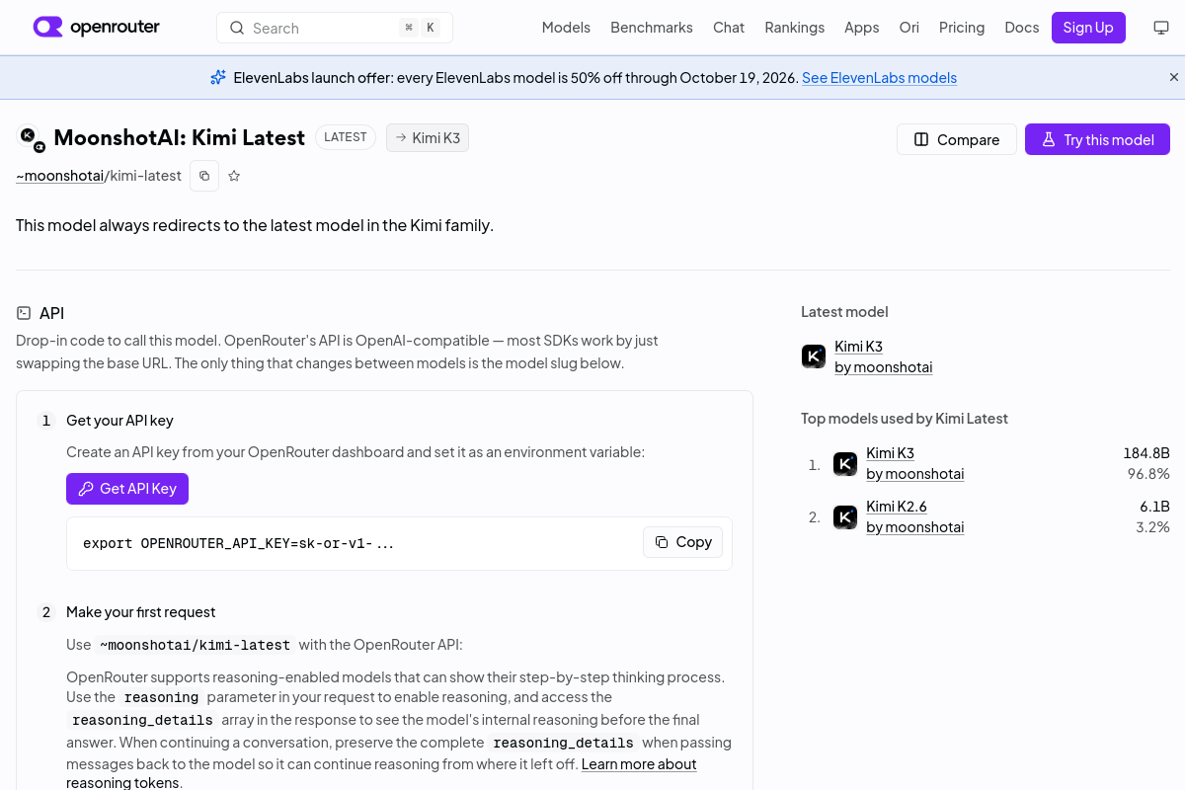Open Kimi K2.6 in top models list
Image resolution: width=1185 pixels, height=790 pixels.
tap(897, 507)
